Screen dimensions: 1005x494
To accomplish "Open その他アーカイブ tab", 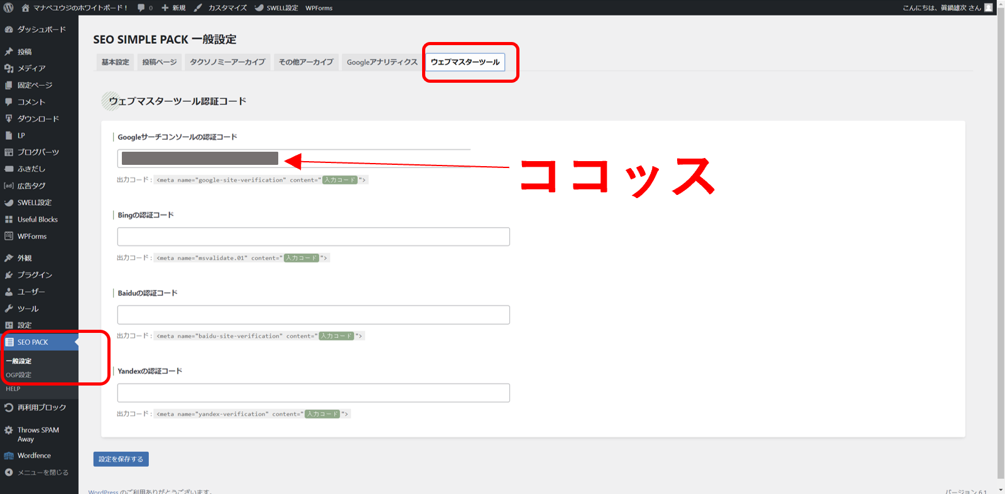I will pos(306,62).
